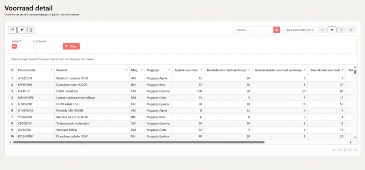Mark overview as favorite with star

pyautogui.click(x=322, y=30)
